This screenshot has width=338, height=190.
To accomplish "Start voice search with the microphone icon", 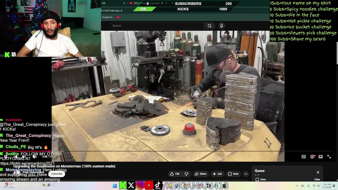I will pyautogui.click(x=222, y=26).
